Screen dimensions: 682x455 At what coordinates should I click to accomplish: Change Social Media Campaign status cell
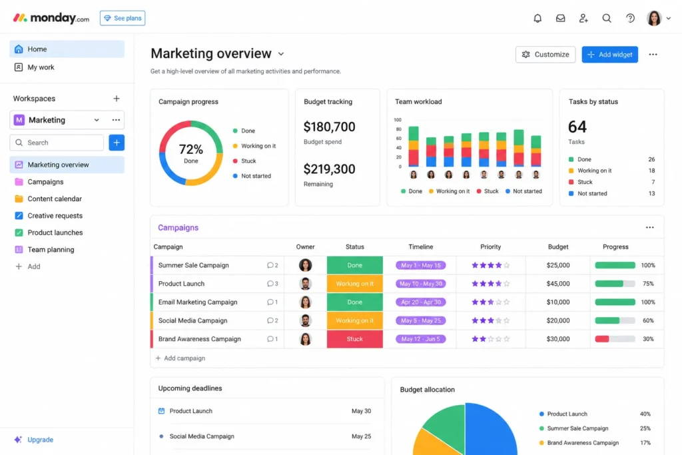click(x=355, y=320)
